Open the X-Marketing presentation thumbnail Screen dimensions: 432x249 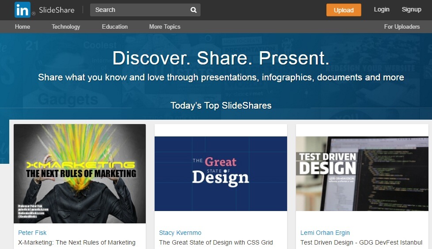[80, 174]
